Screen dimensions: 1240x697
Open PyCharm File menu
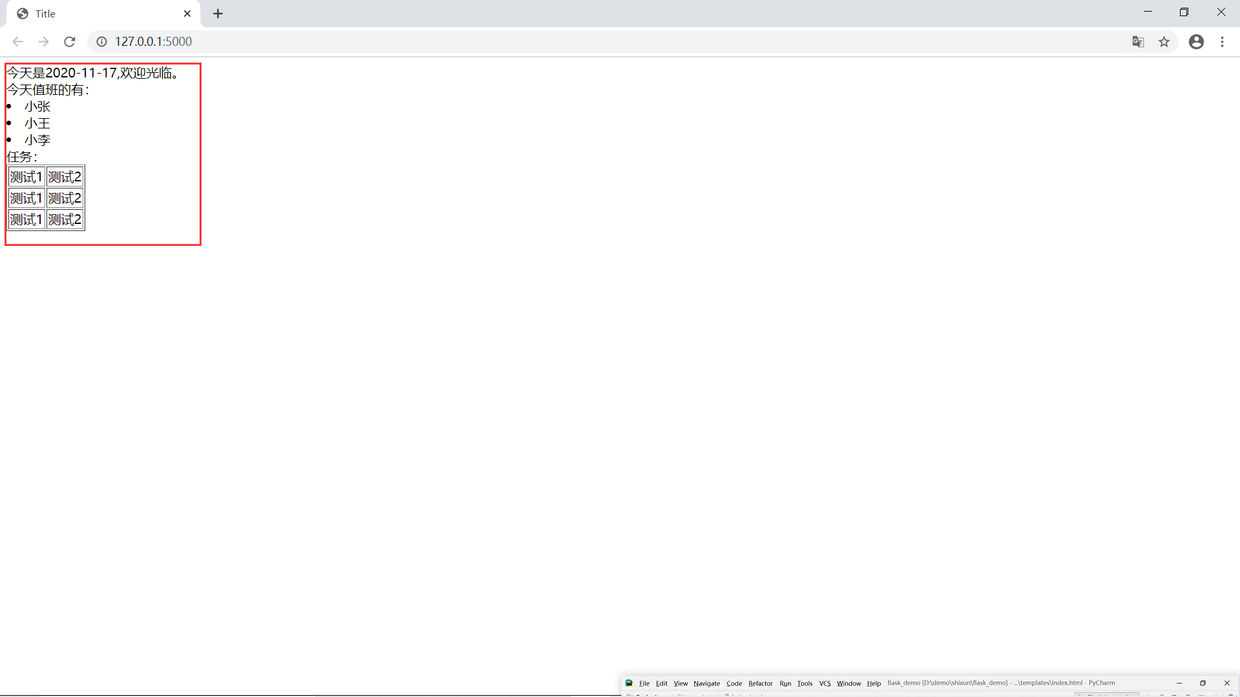coord(644,683)
